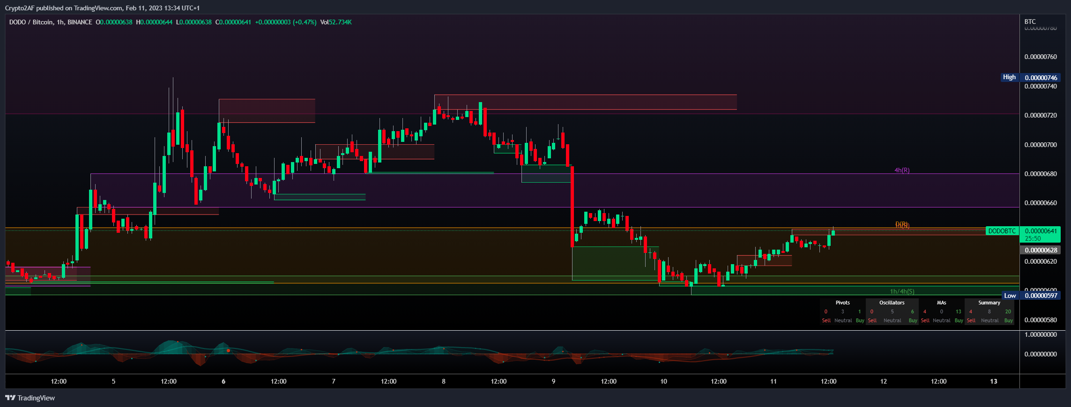Click the Oscillators Buy count 6
1071x407 pixels.
[x=912, y=311]
